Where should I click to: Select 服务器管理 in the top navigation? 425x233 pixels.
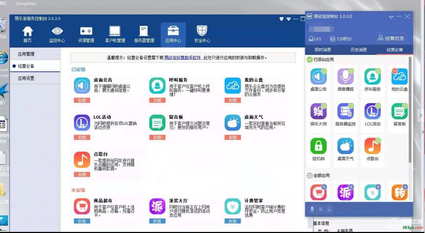click(x=144, y=35)
